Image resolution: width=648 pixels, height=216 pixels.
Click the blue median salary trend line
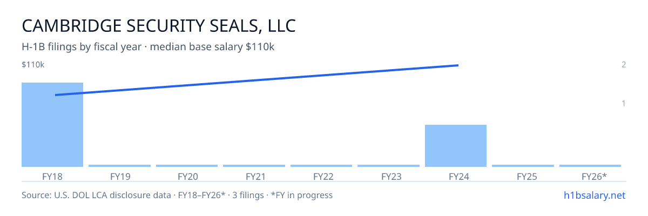pyautogui.click(x=256, y=80)
